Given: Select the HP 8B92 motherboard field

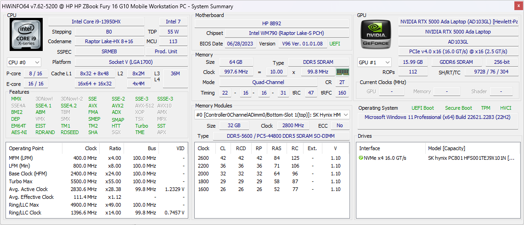Looking at the screenshot, I should click(x=272, y=23).
